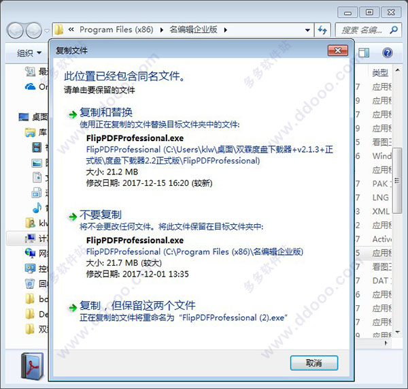Viewport: 408px width, 389px height.
Task: Toggle the preview pane icon
Action: pyautogui.click(x=364, y=53)
